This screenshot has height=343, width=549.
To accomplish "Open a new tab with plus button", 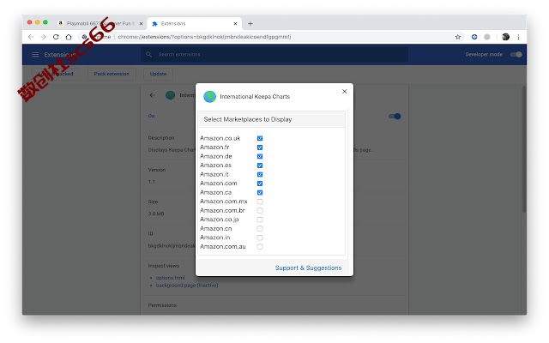I will (250, 23).
